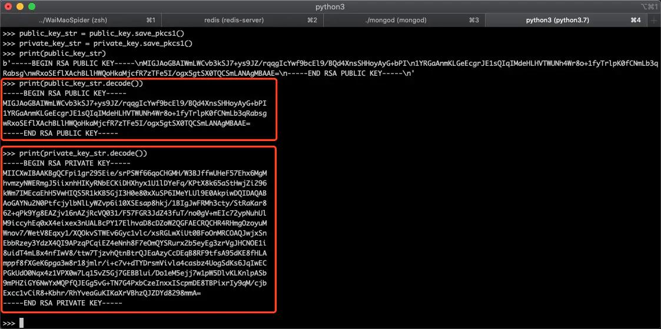Click public key line starting 1YRGaAnmKLGeEcgrJE1 in decoded output
This screenshot has height=329, width=661.
tap(134, 113)
